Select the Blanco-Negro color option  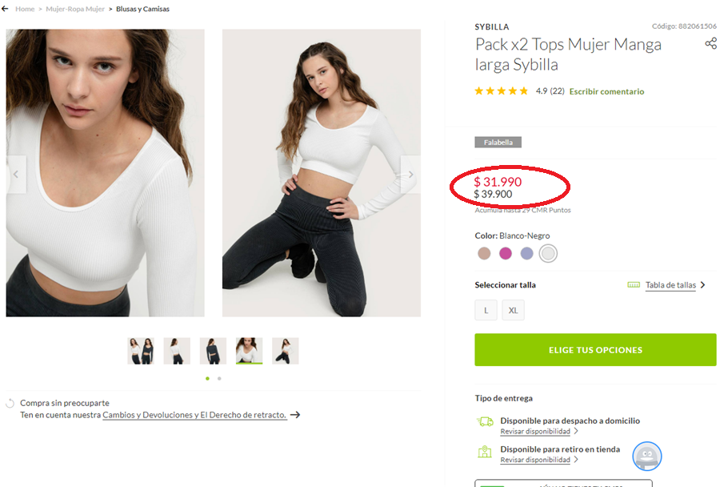pyautogui.click(x=548, y=254)
